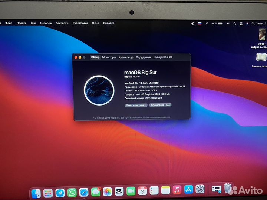Screen dimensions: 267x200
Task: Click the MacBook Air (13-inch, Mid 2013) text
Action: [142, 83]
